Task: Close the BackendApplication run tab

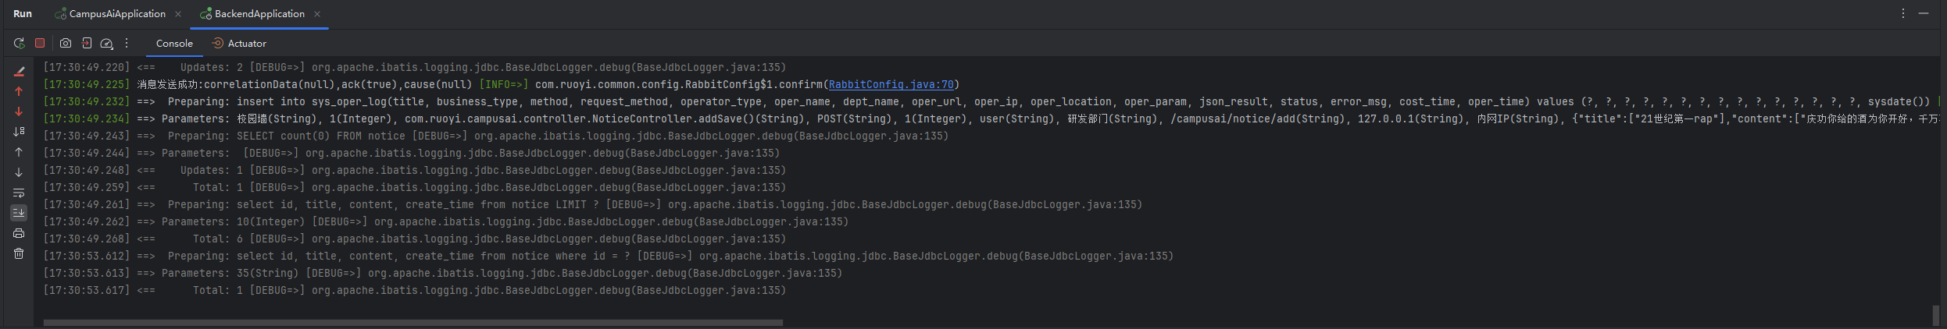Action: 317,14
